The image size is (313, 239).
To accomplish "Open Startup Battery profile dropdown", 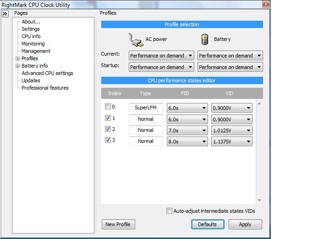I will (x=230, y=67).
